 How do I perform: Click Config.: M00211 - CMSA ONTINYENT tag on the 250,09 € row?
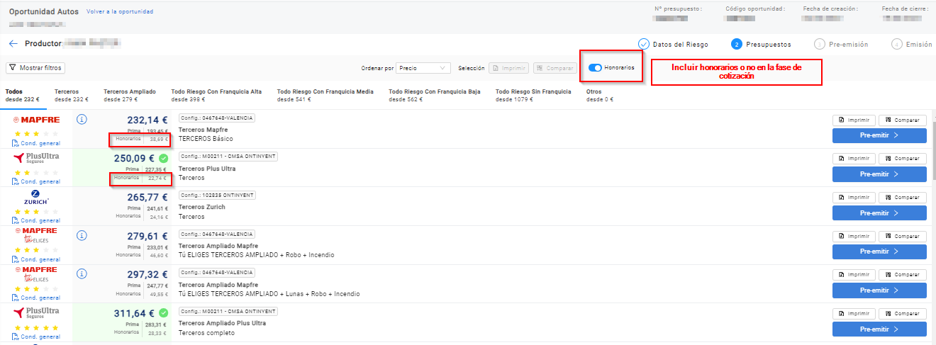228,156
